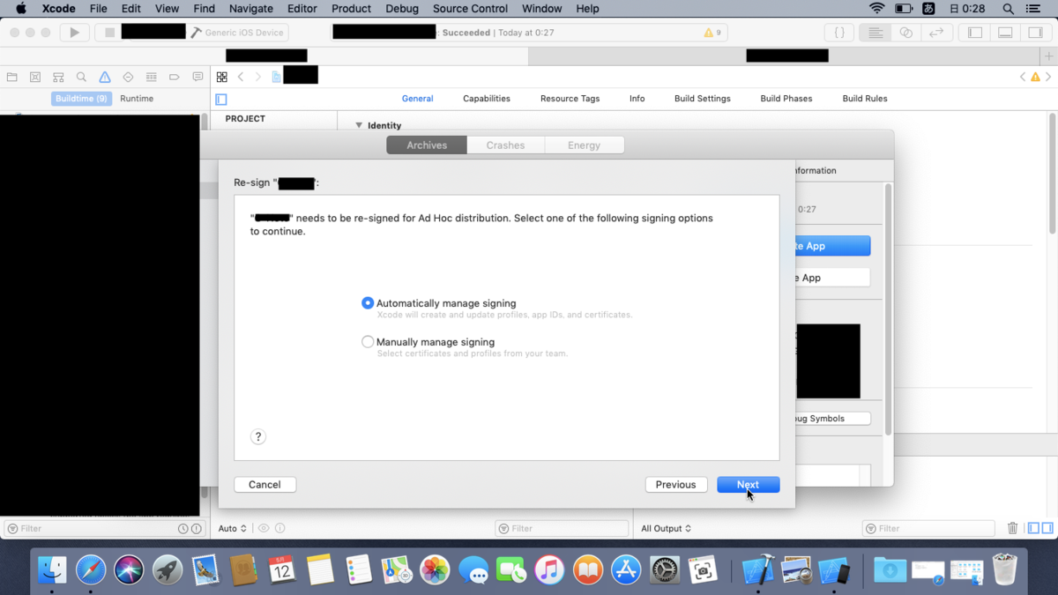The width and height of the screenshot is (1058, 595).
Task: Open the Project navigator folder icon
Action: (x=12, y=78)
